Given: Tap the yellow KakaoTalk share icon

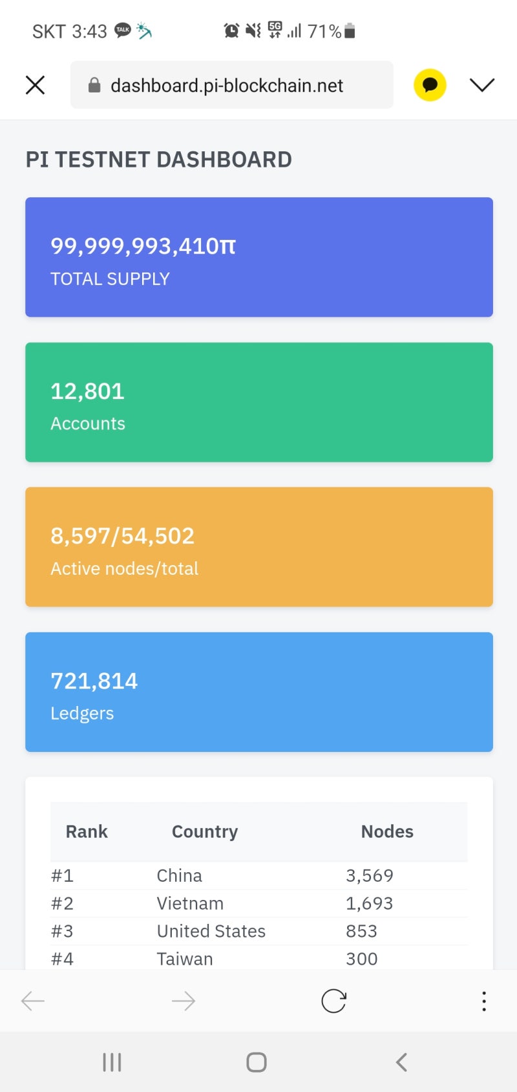Looking at the screenshot, I should 430,85.
